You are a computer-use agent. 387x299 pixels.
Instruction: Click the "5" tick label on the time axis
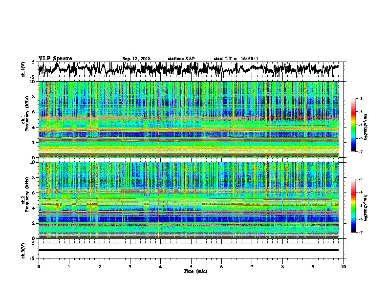click(191, 267)
